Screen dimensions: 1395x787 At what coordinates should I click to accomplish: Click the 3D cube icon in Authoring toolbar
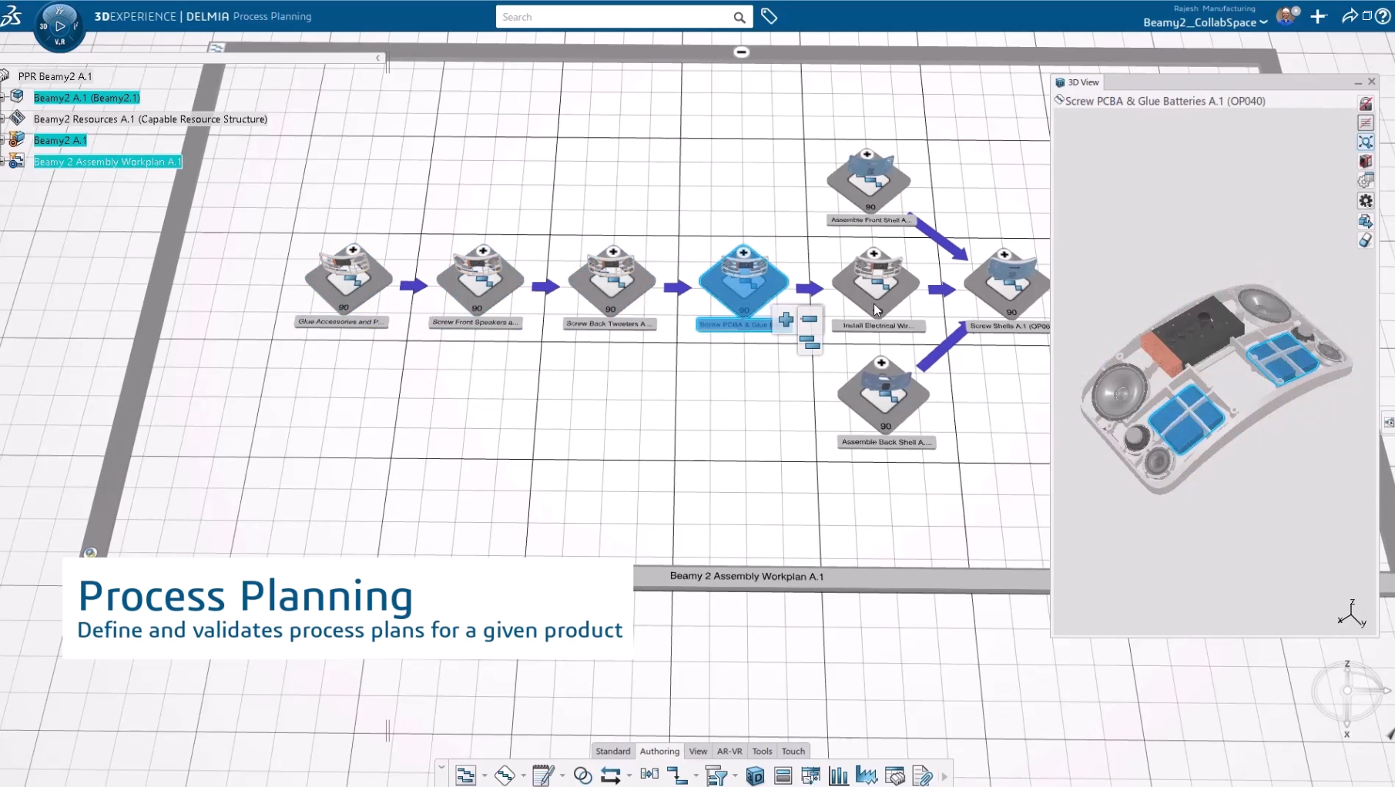755,775
